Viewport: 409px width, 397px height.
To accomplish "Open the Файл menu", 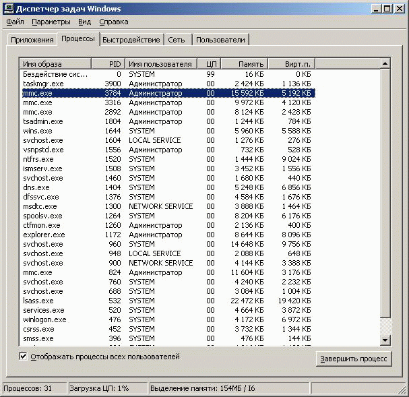I will 15,22.
